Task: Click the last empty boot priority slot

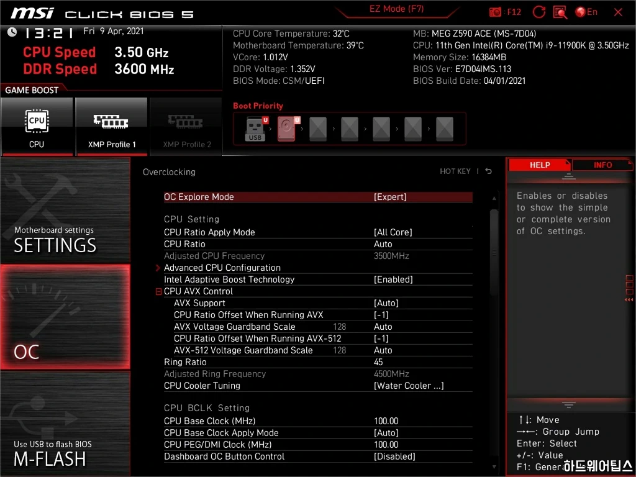Action: click(445, 129)
